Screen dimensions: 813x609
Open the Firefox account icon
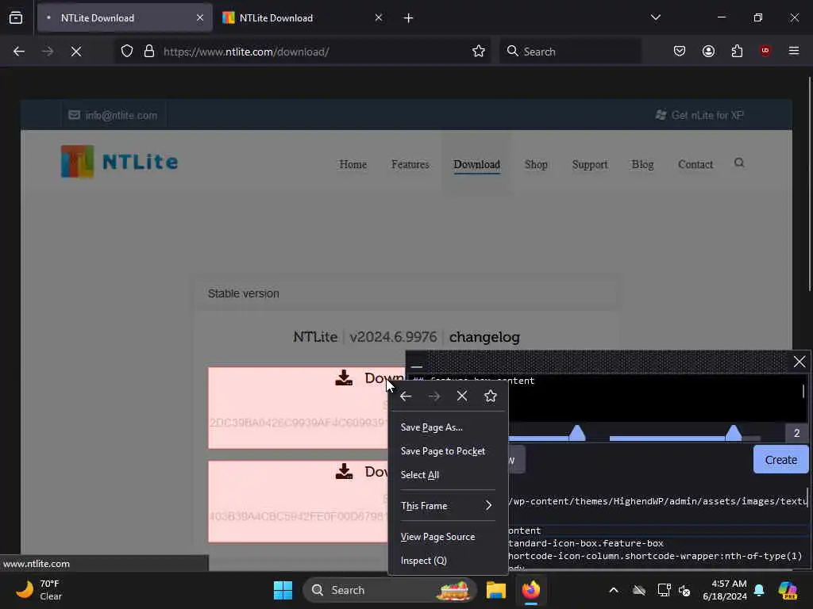708,52
